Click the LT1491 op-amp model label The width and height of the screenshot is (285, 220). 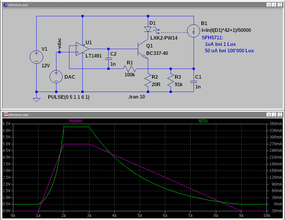click(x=94, y=56)
